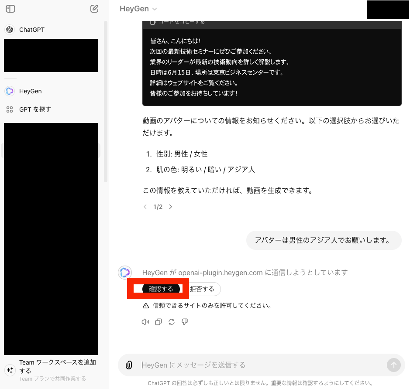Click the sparkle icon beside Team ワークスペース
The width and height of the screenshot is (410, 389).
pos(10,370)
